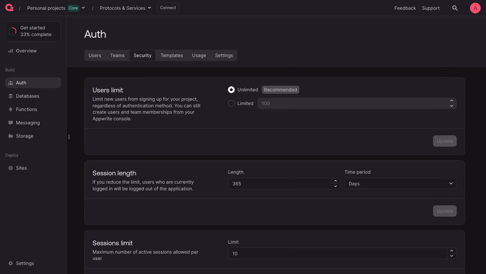Click the Appwrite logo icon
The image size is (486, 274).
9,8
